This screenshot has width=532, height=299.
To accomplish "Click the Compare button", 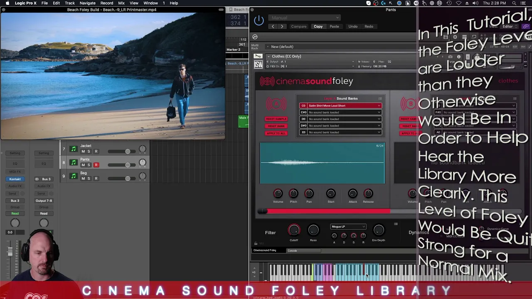I will click(x=298, y=27).
